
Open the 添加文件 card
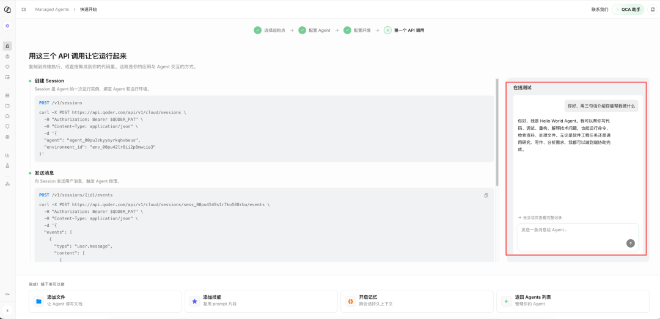(x=105, y=301)
